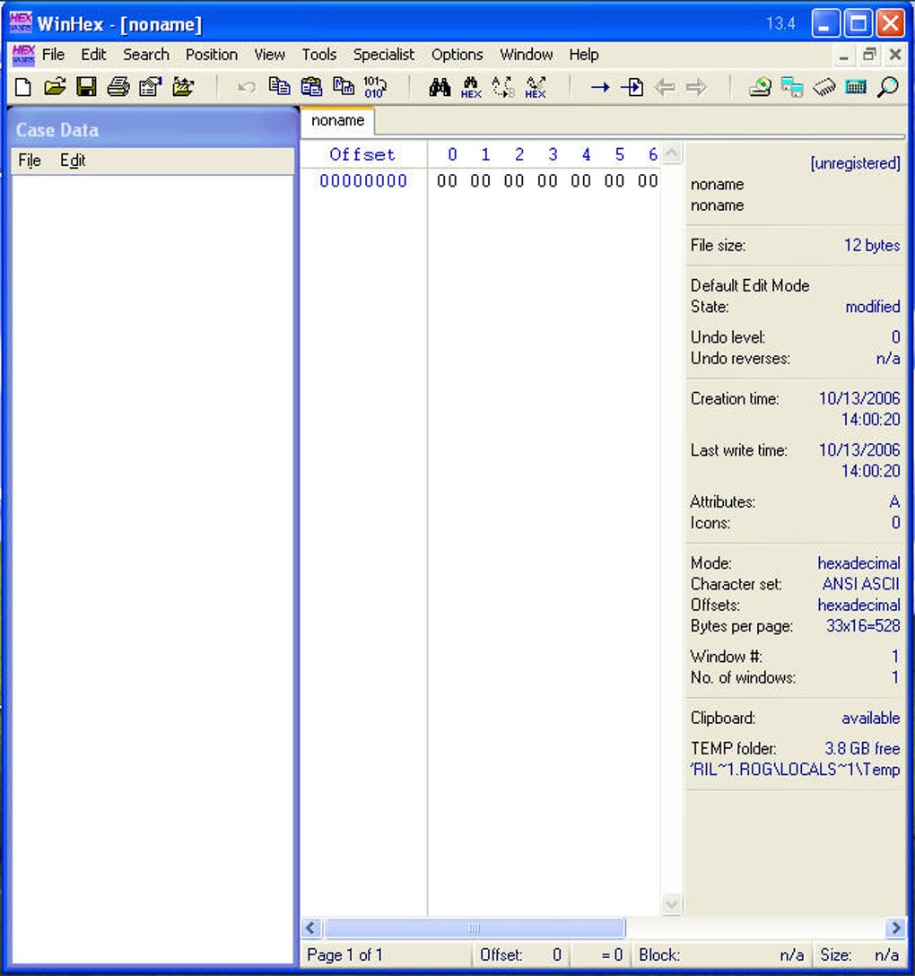Click the Open RAM editor chip icon
The height and width of the screenshot is (976, 915).
824,87
